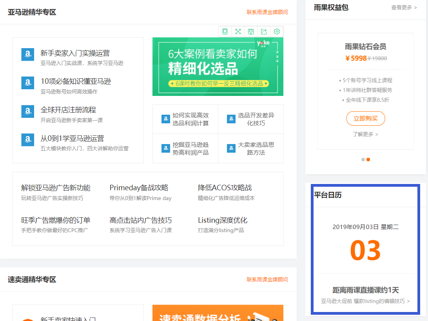Image resolution: width=428 pixels, height=321 pixels.
Task: Click the 亚马逊精华专区 section heading
Action: 32,12
